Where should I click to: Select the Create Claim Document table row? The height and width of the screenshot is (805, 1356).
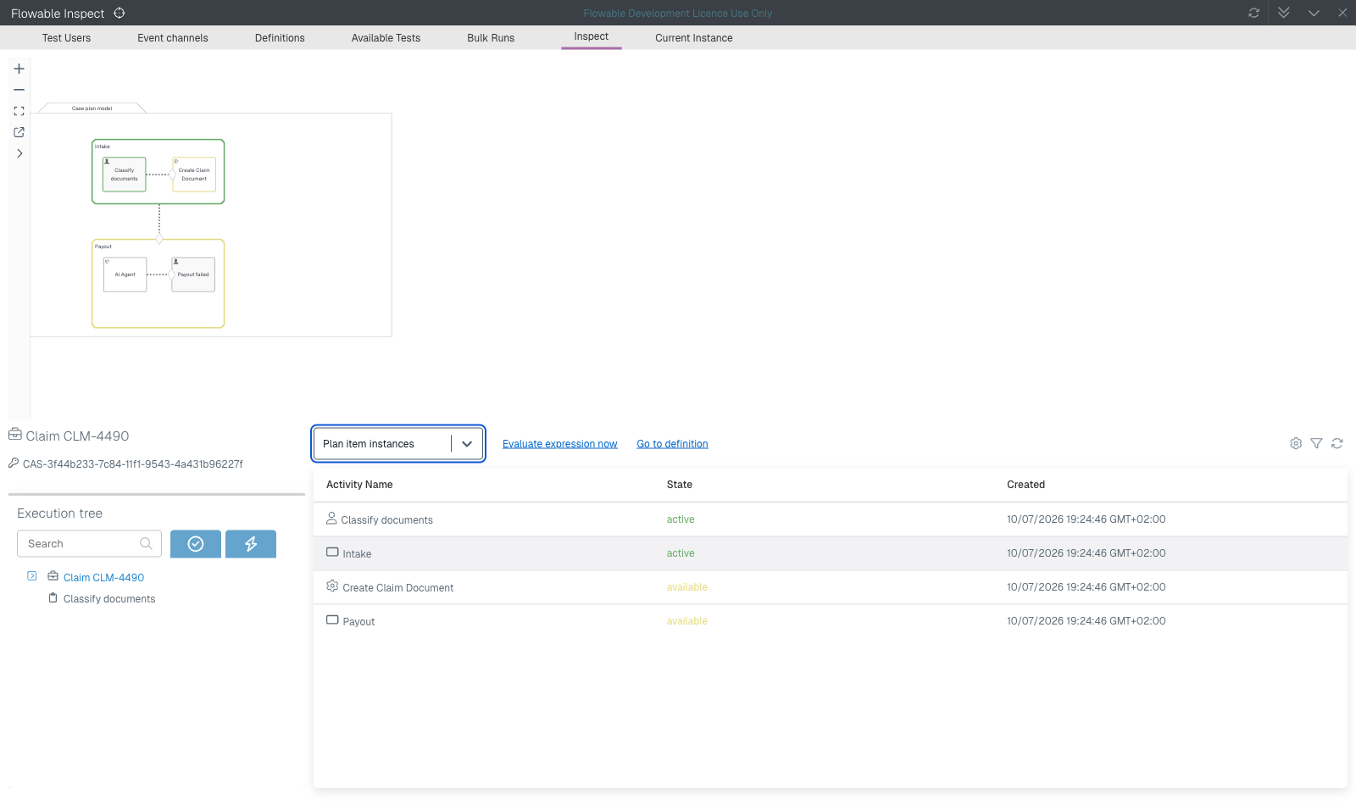click(831, 587)
